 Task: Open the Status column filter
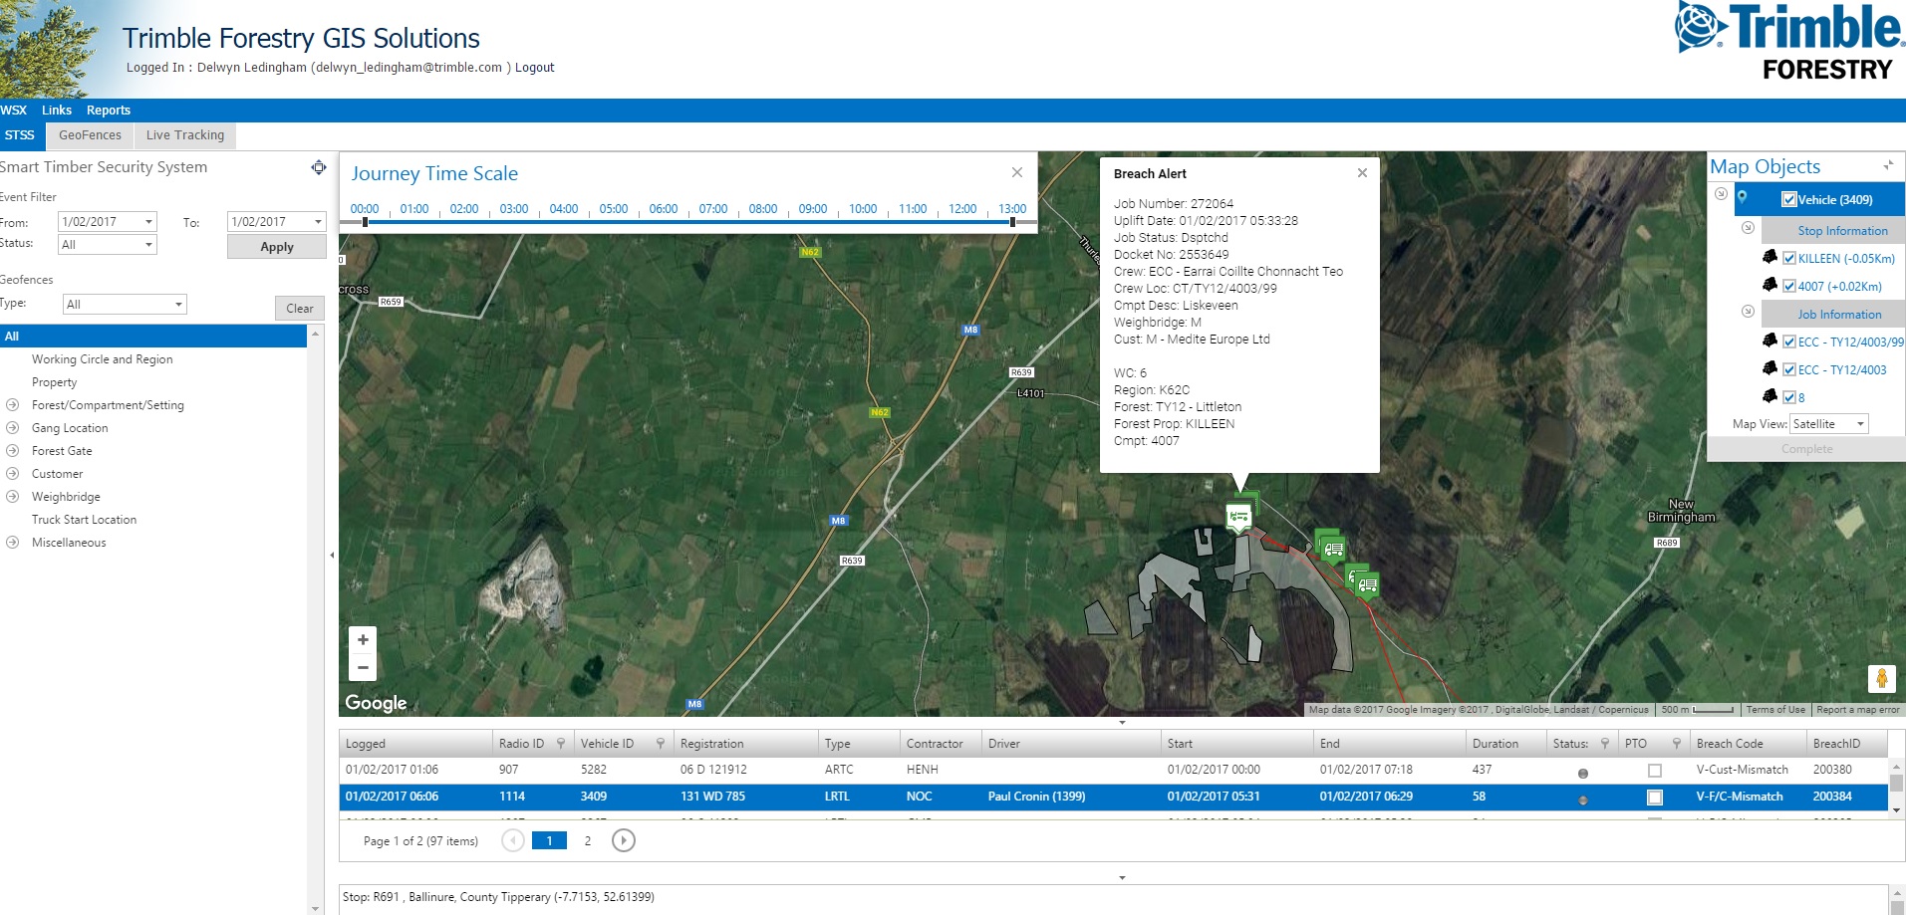point(1605,744)
